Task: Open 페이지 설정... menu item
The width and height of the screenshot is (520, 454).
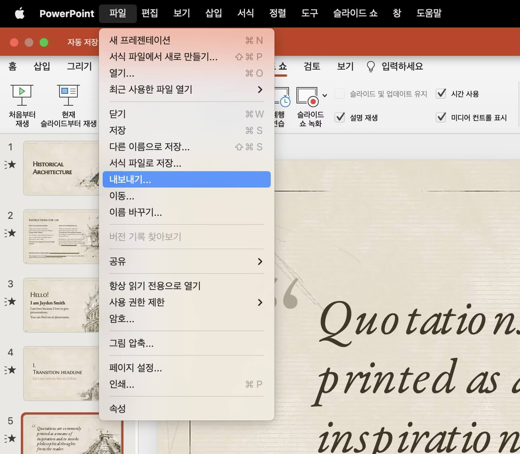Action: click(186, 368)
